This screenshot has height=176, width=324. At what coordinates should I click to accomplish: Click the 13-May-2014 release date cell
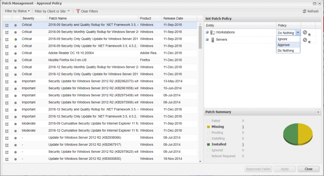[x=173, y=81]
